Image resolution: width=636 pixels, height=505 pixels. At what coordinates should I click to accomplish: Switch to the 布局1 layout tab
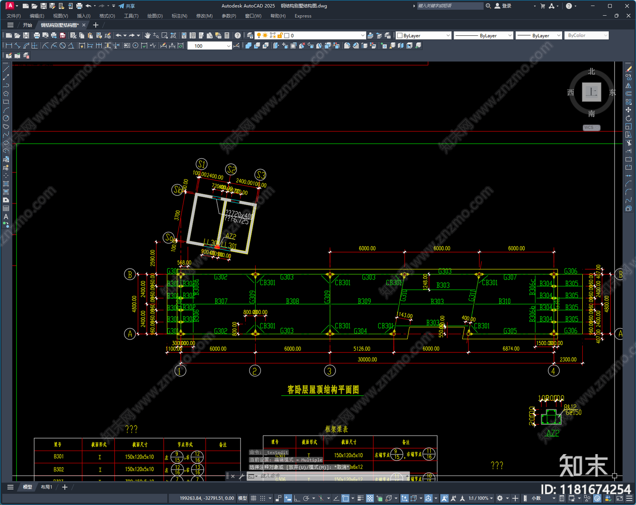[x=47, y=487]
